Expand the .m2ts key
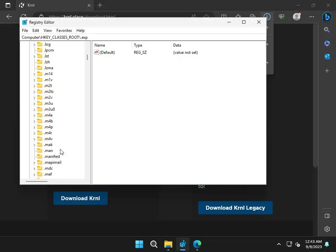The width and height of the screenshot is (336, 252). pos(34,92)
